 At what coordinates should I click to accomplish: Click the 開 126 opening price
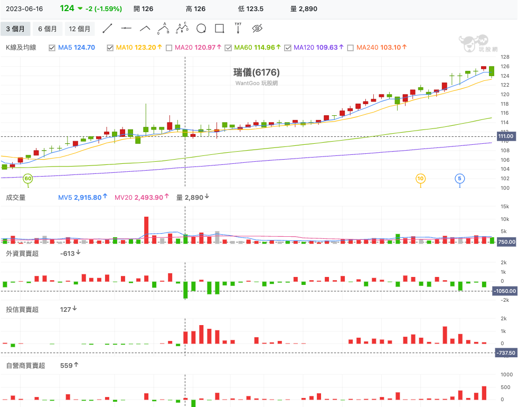144,9
